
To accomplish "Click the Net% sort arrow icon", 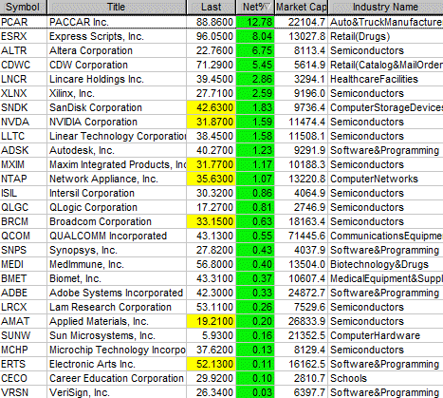I will pyautogui.click(x=268, y=7).
